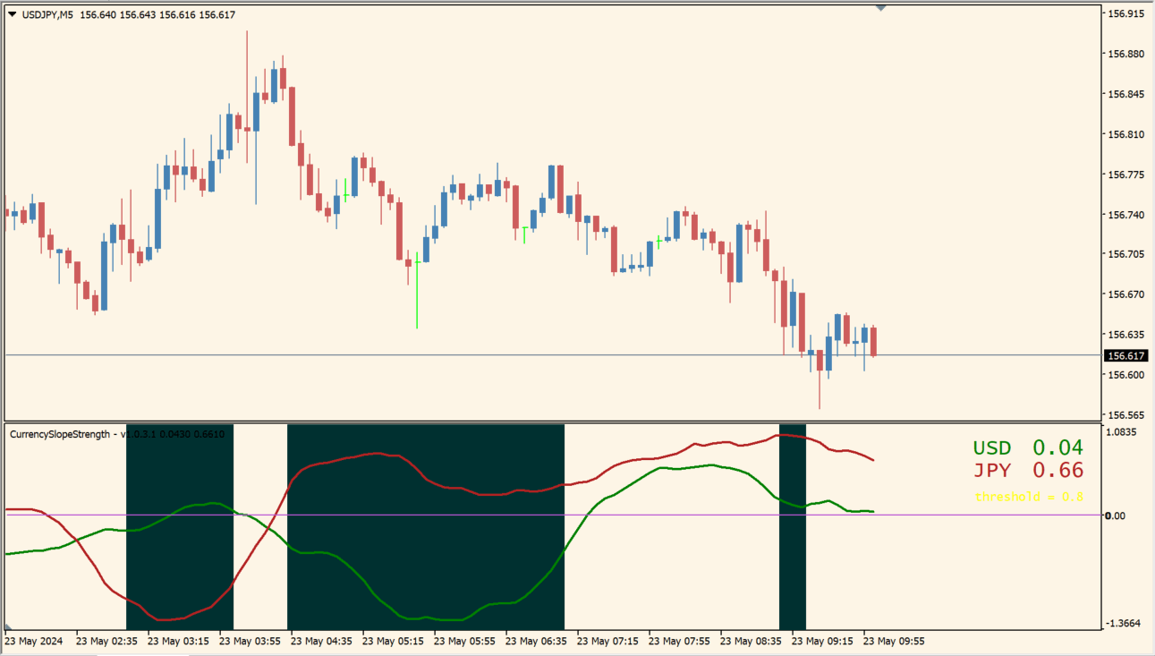This screenshot has height=656, width=1155.
Task: Click the chart shift triangle marker at top
Action: click(x=881, y=8)
